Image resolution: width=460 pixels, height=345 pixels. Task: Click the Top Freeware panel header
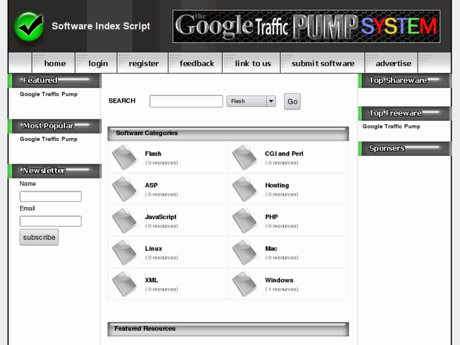(404, 113)
